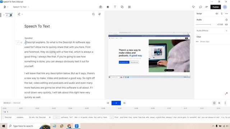Click the plus icon beside the first paragraph
This screenshot has height=129, width=230.
pyautogui.click(x=21, y=42)
